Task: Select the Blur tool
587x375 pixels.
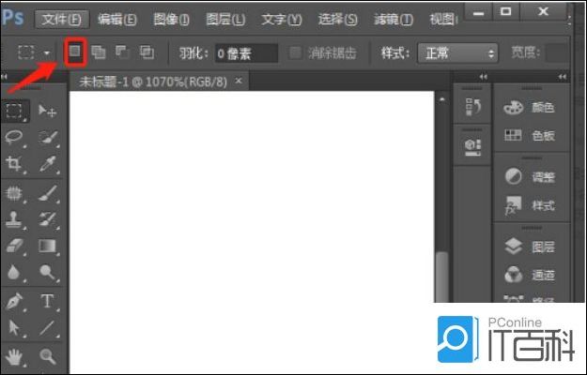Action: 14,273
